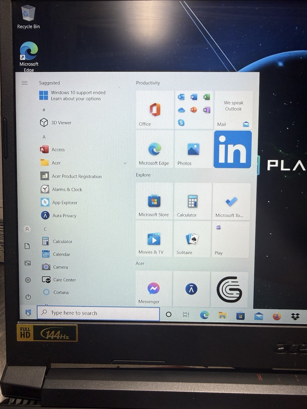
Task: Open Task View on taskbar
Action: tap(186, 315)
